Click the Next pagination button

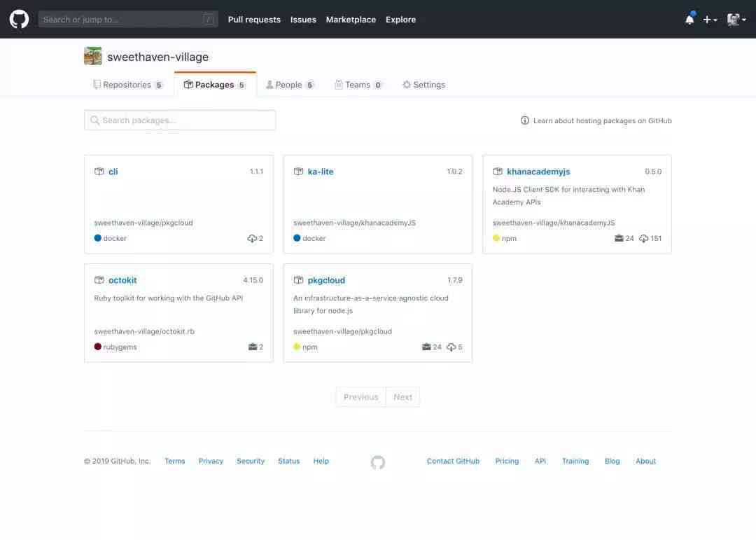(x=402, y=396)
